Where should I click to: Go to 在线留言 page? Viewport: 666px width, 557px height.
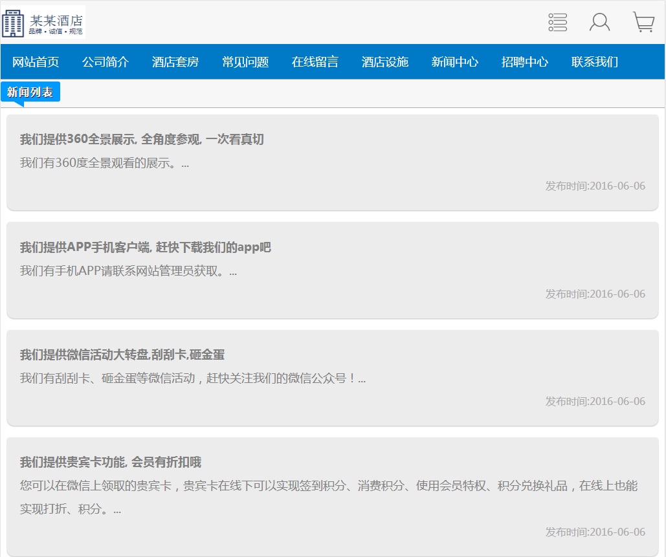coord(315,62)
